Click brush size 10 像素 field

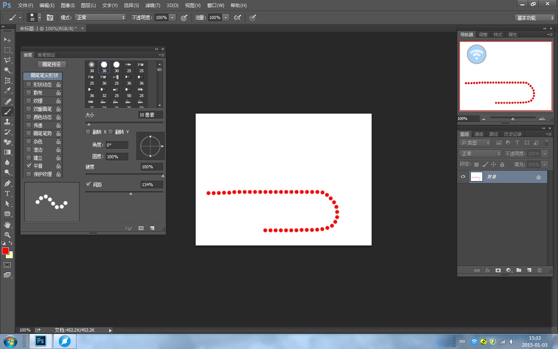coord(151,115)
